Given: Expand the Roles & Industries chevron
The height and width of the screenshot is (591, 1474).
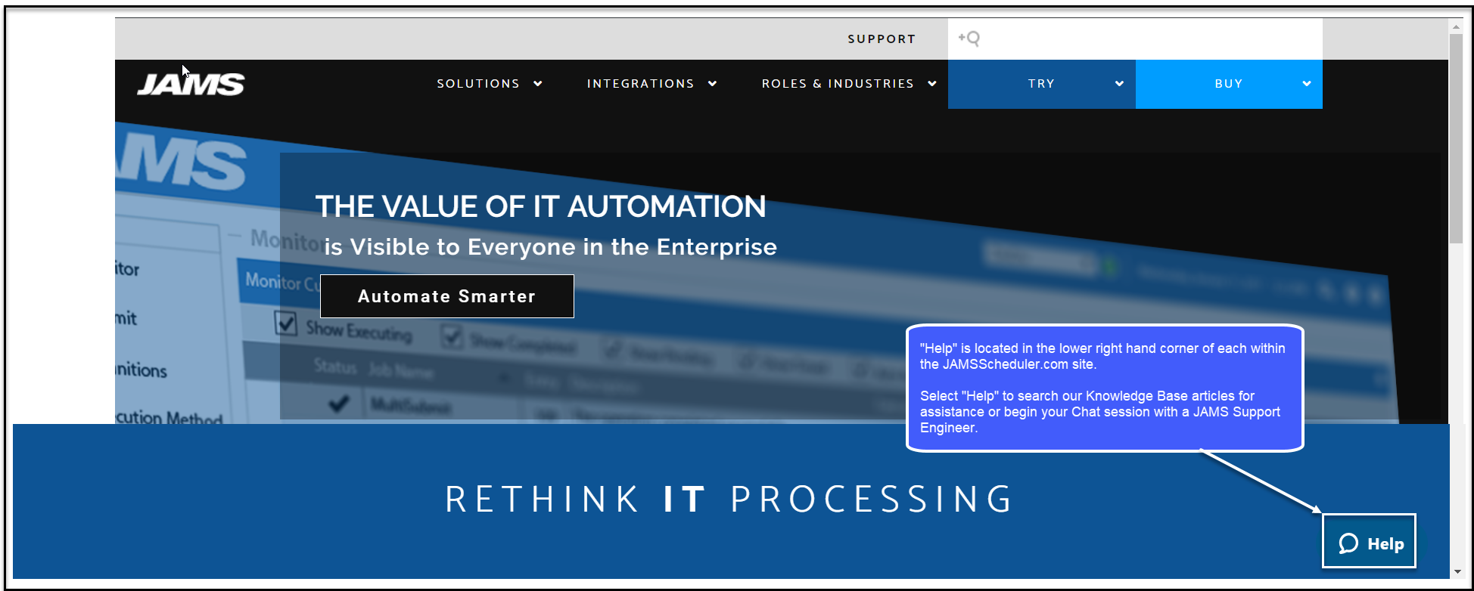Looking at the screenshot, I should click(932, 84).
